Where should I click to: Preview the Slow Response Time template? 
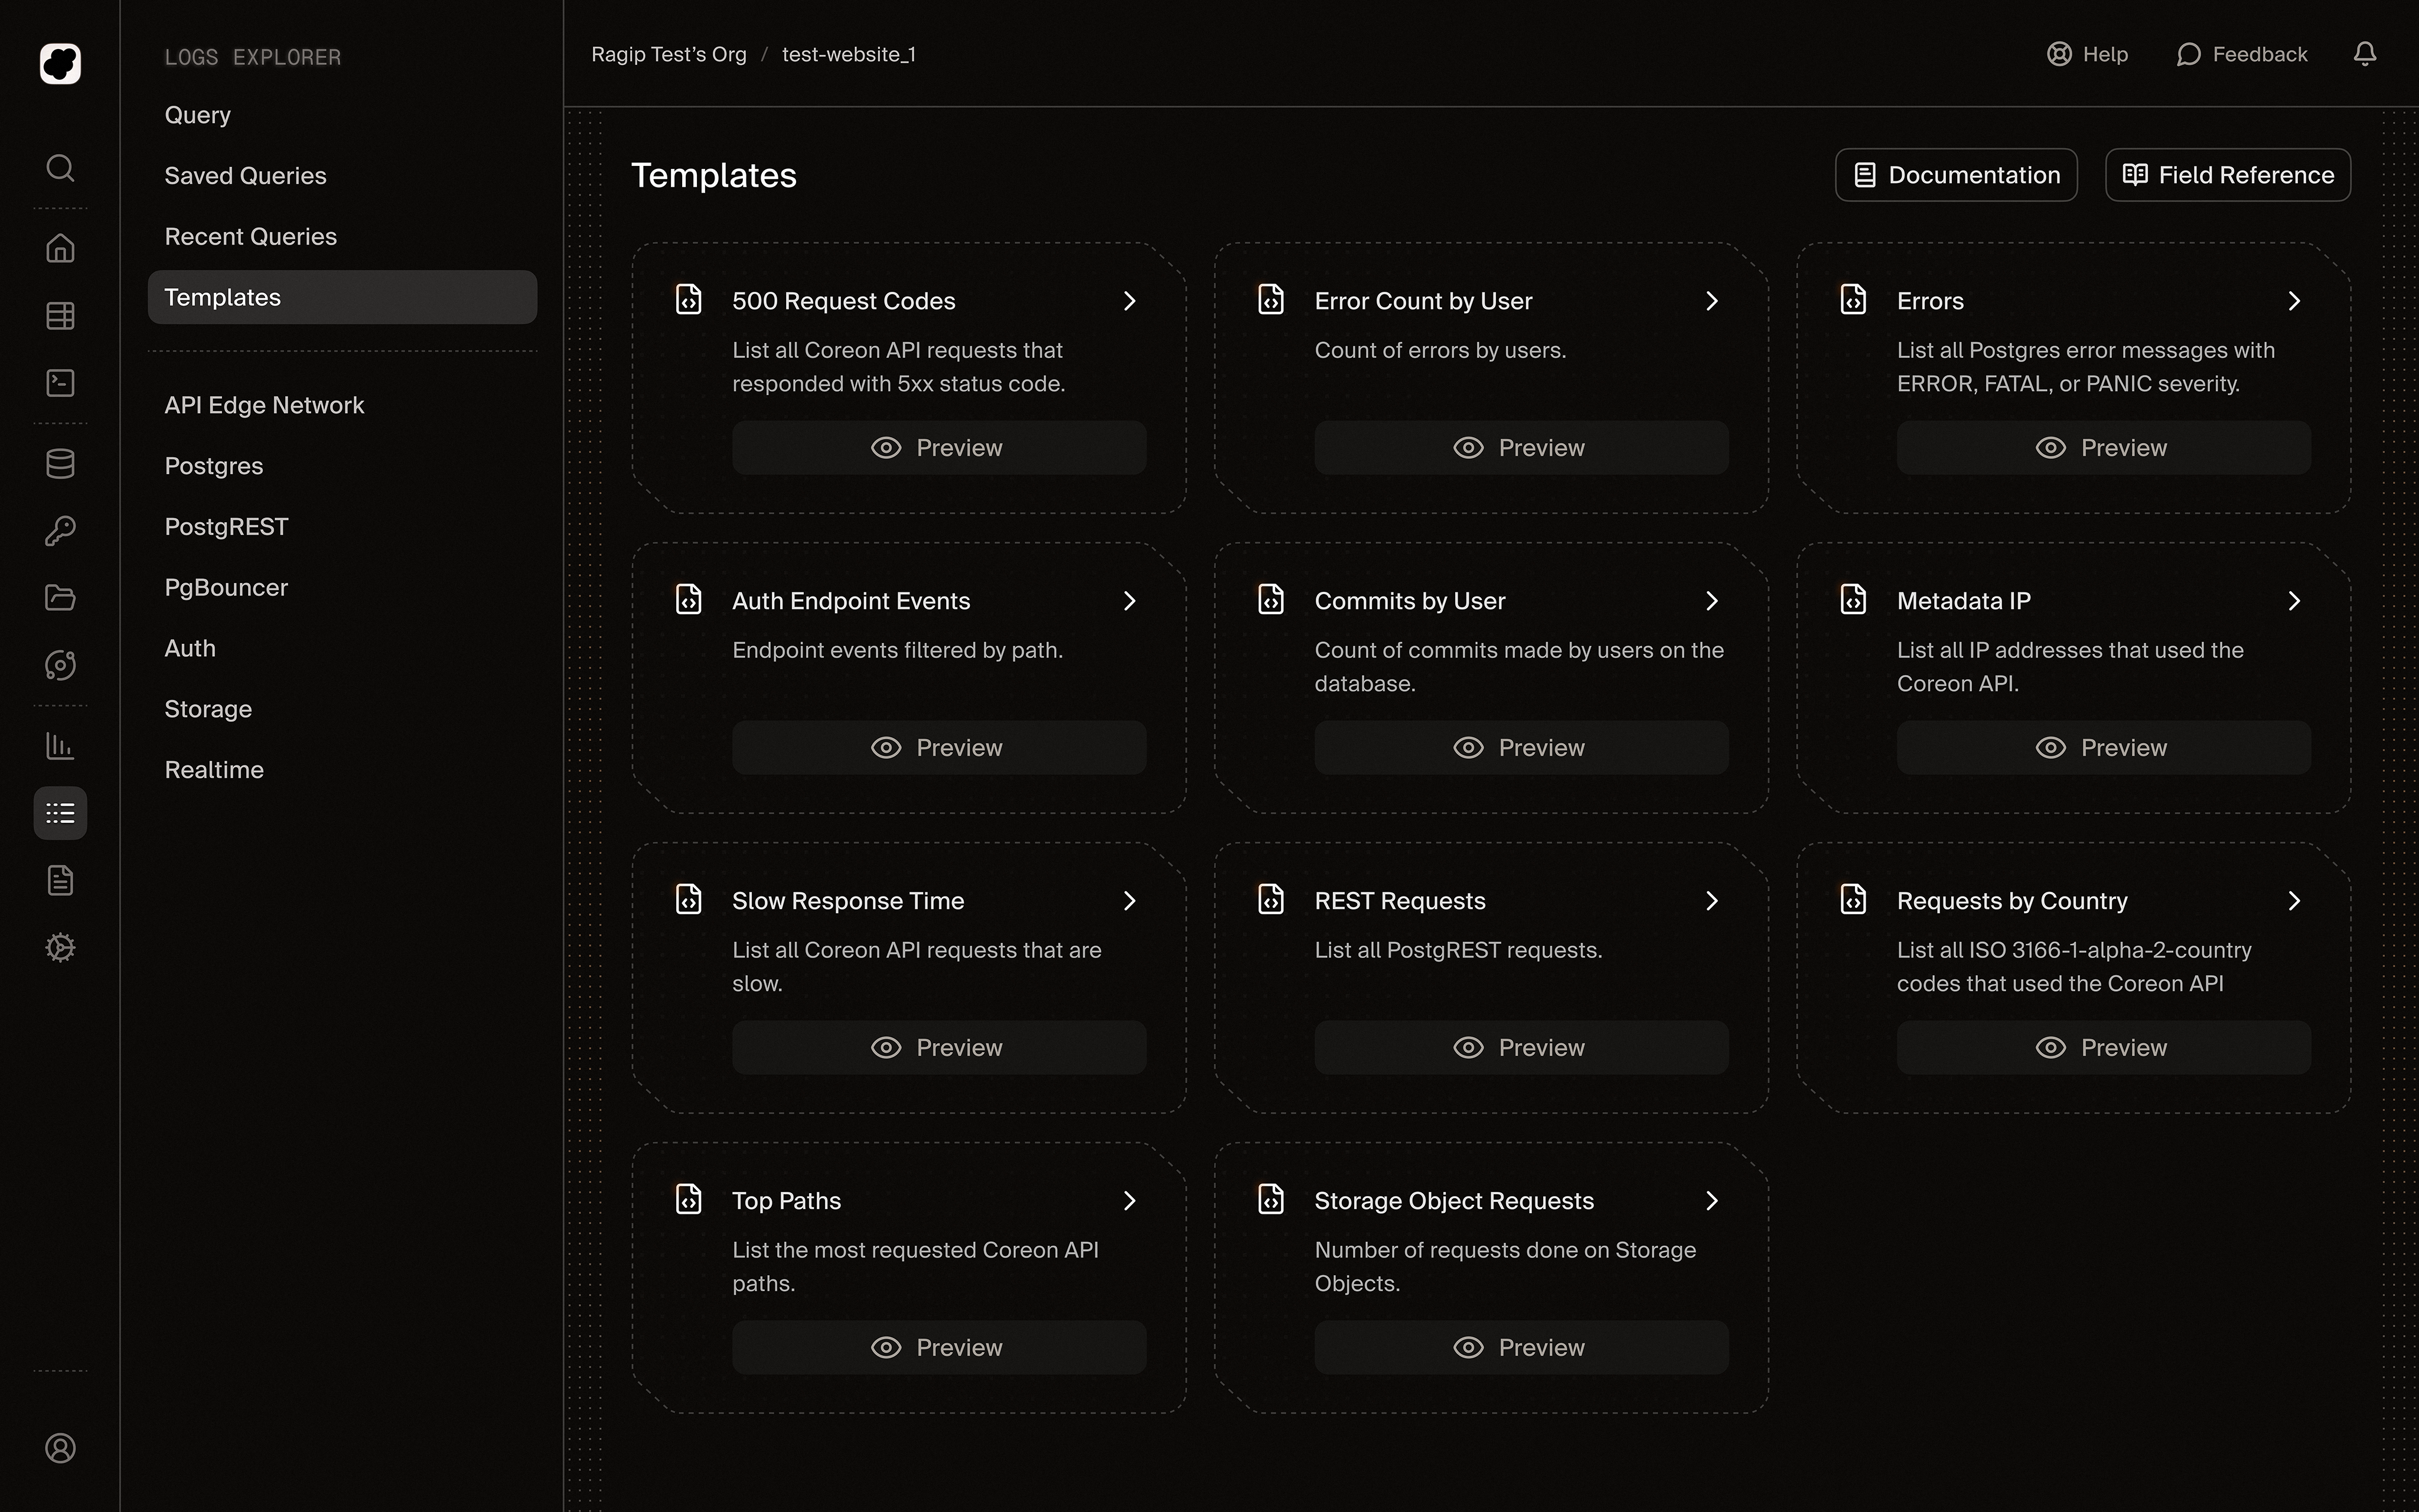pyautogui.click(x=938, y=1046)
